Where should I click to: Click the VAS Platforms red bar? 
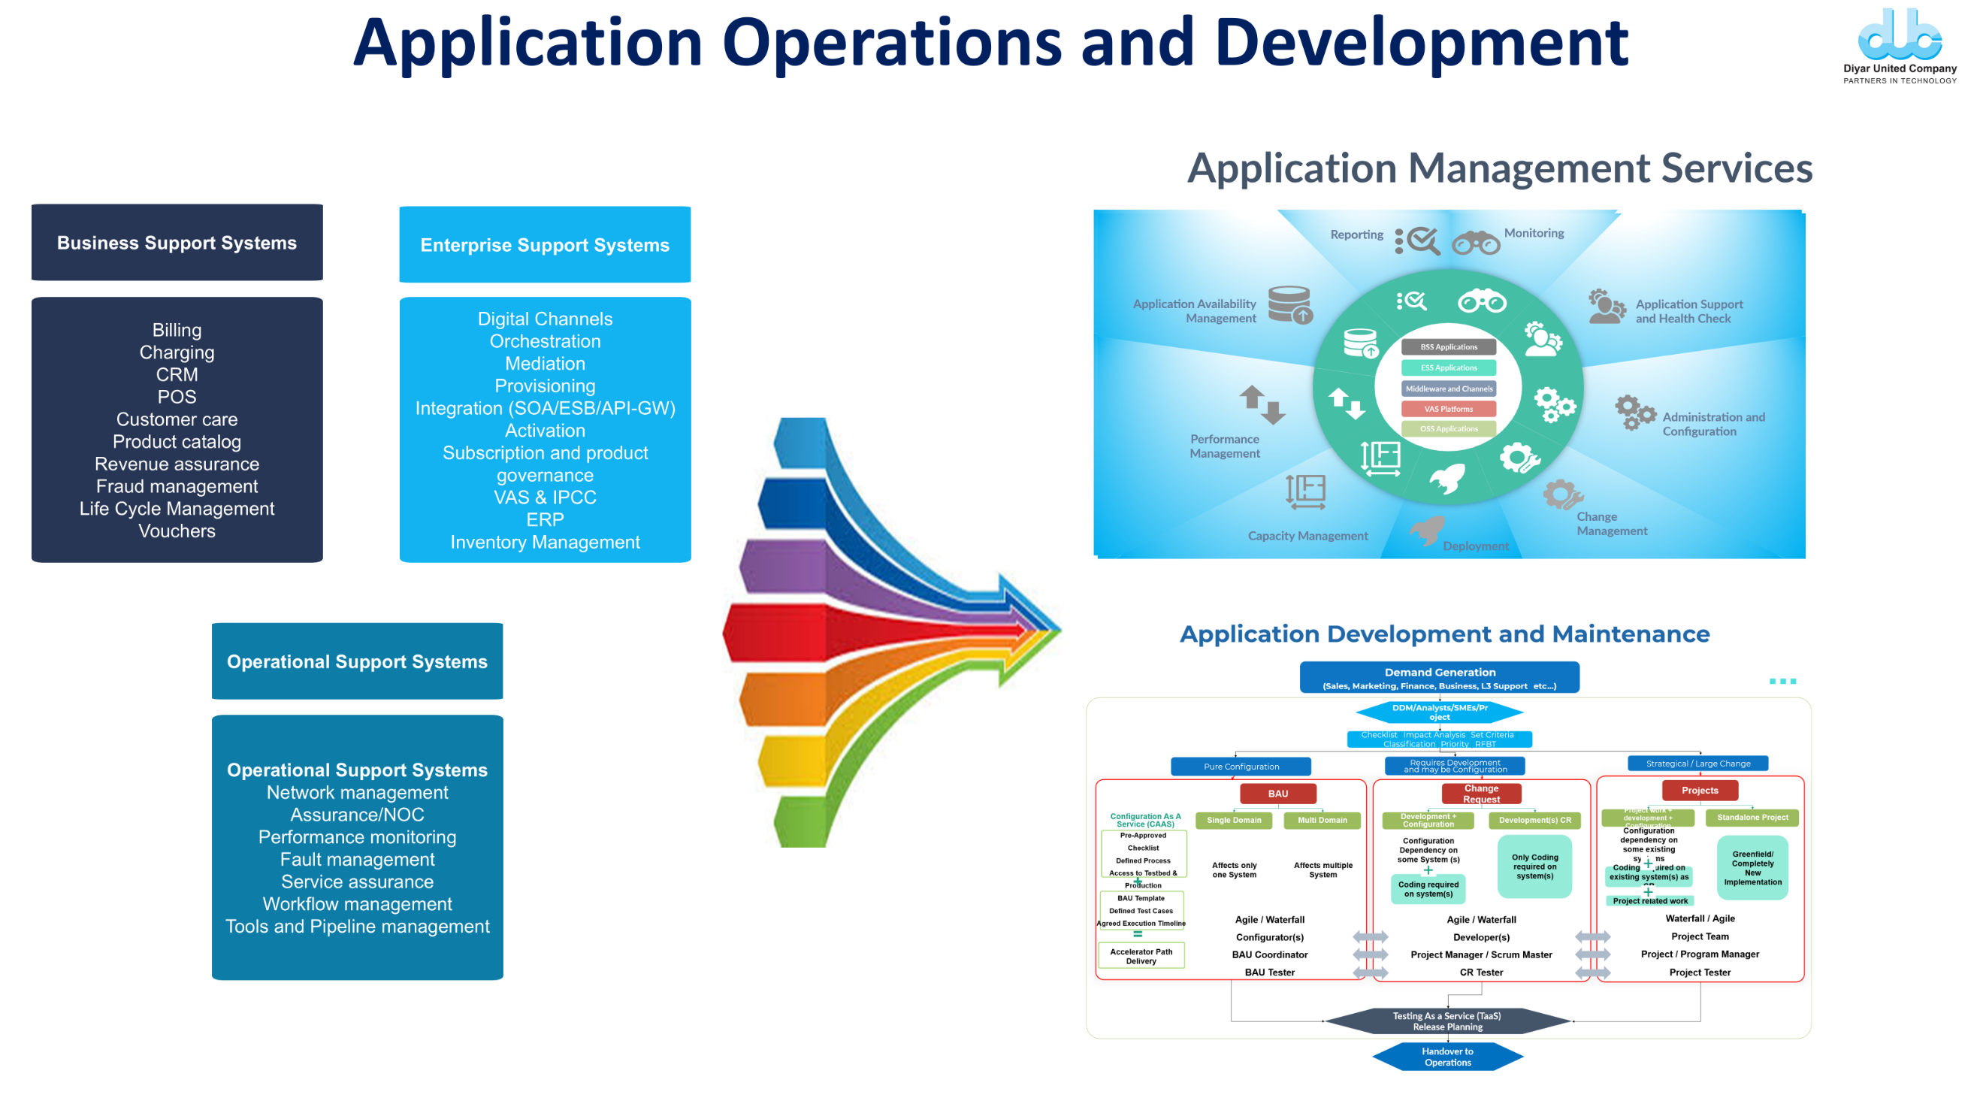pos(1448,409)
